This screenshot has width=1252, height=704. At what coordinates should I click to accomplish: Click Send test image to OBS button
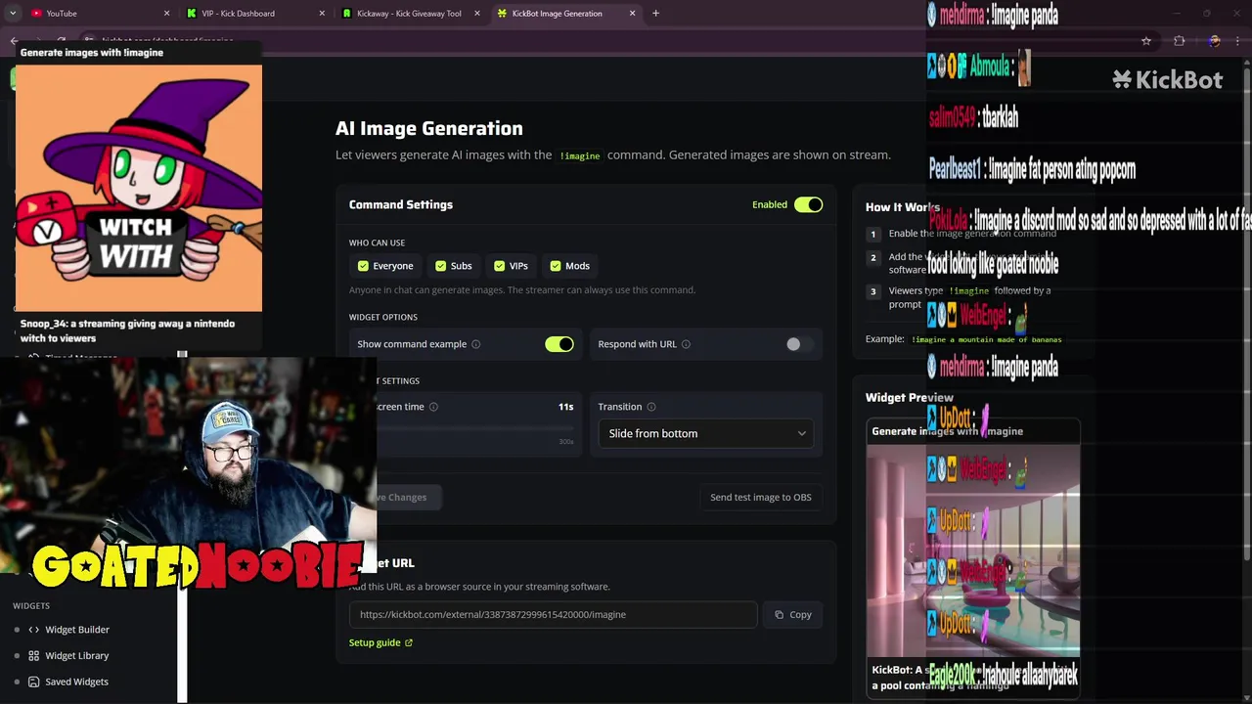(761, 497)
